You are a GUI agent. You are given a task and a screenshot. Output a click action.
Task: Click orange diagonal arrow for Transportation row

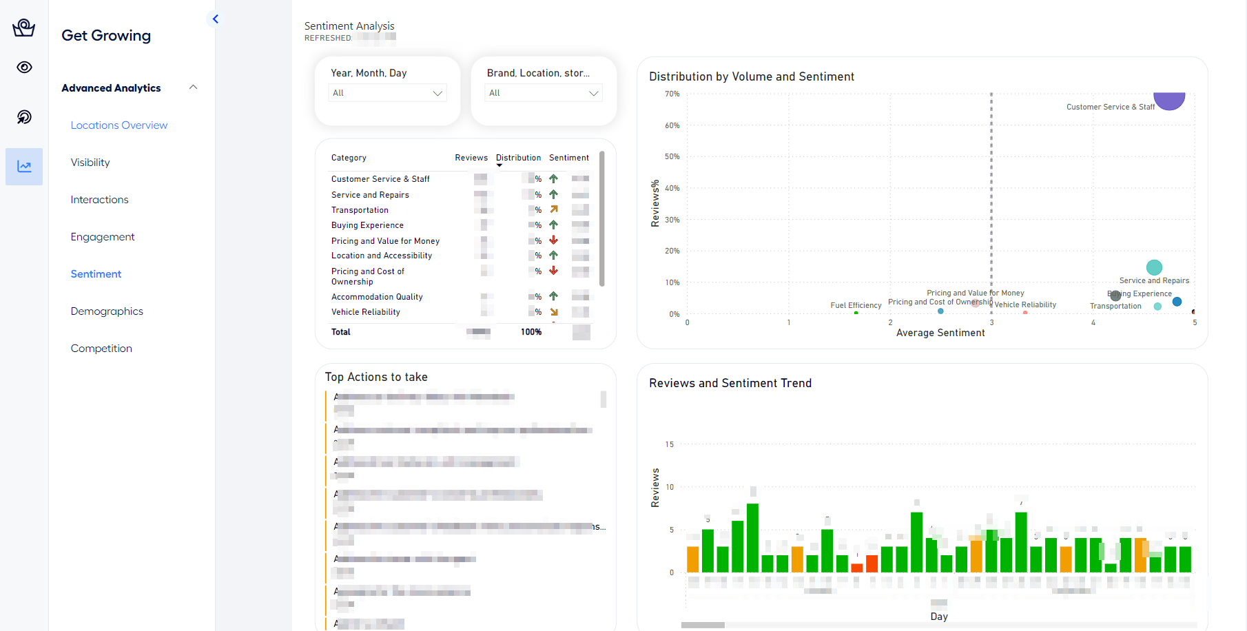pyautogui.click(x=553, y=209)
